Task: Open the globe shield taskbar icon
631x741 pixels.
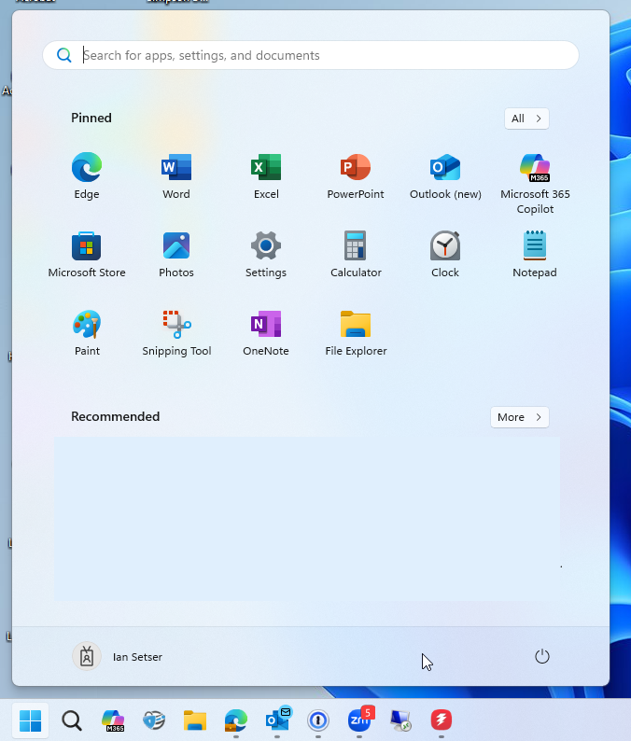Action: click(154, 720)
